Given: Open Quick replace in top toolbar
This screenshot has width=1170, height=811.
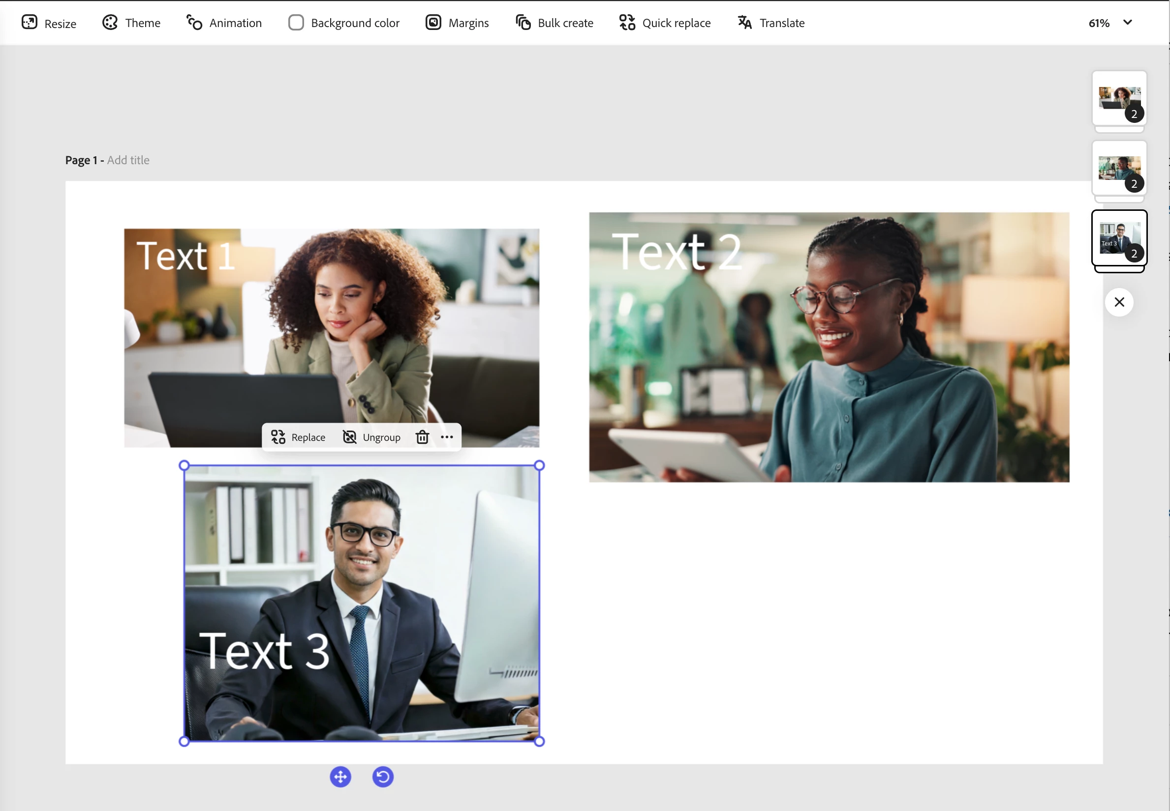Looking at the screenshot, I should click(665, 23).
